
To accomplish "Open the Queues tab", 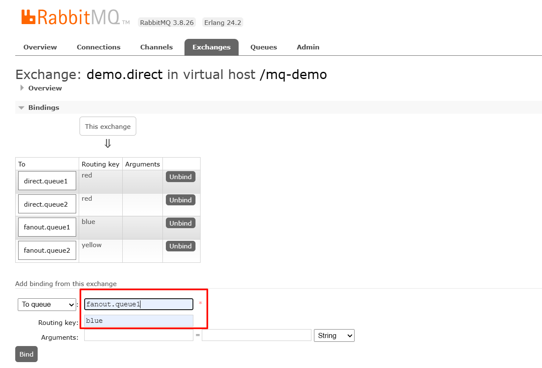I will click(264, 47).
